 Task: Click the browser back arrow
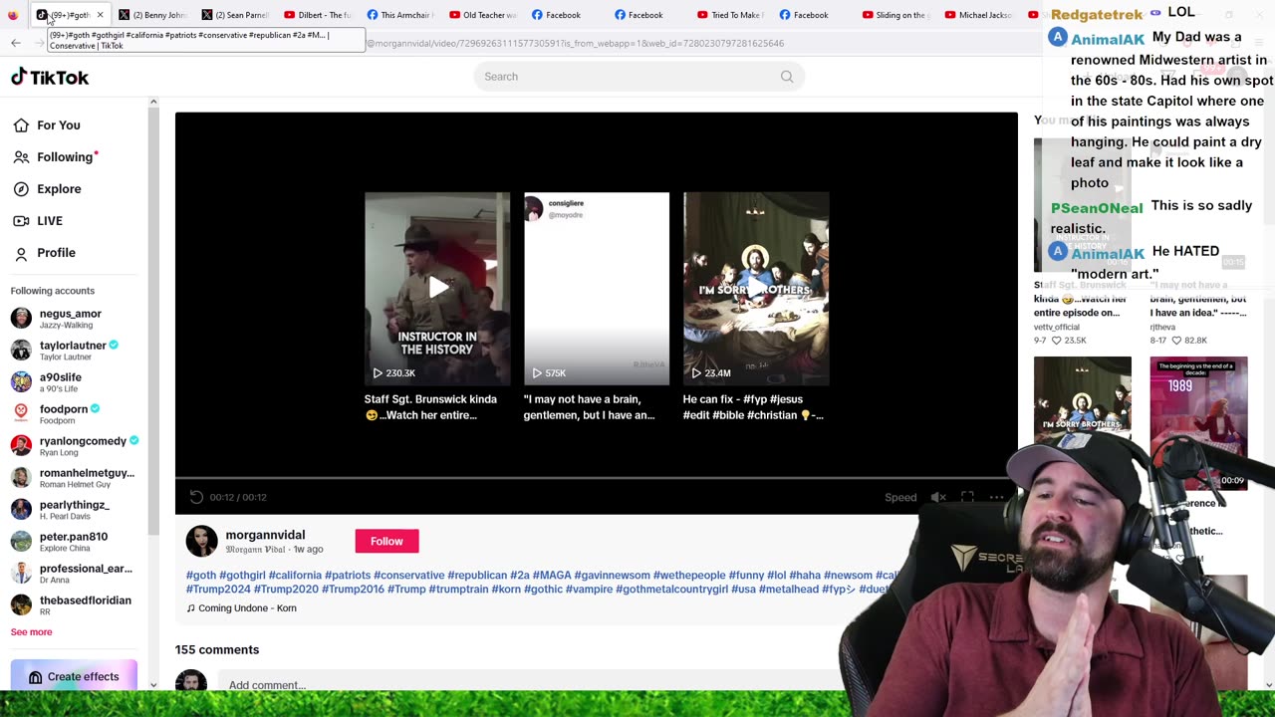click(16, 43)
